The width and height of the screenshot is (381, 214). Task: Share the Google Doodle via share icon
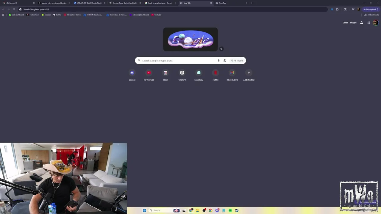[x=221, y=49]
